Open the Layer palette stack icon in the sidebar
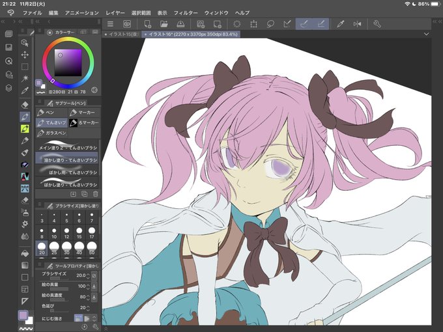The width and height of the screenshot is (443, 332). coord(8,88)
